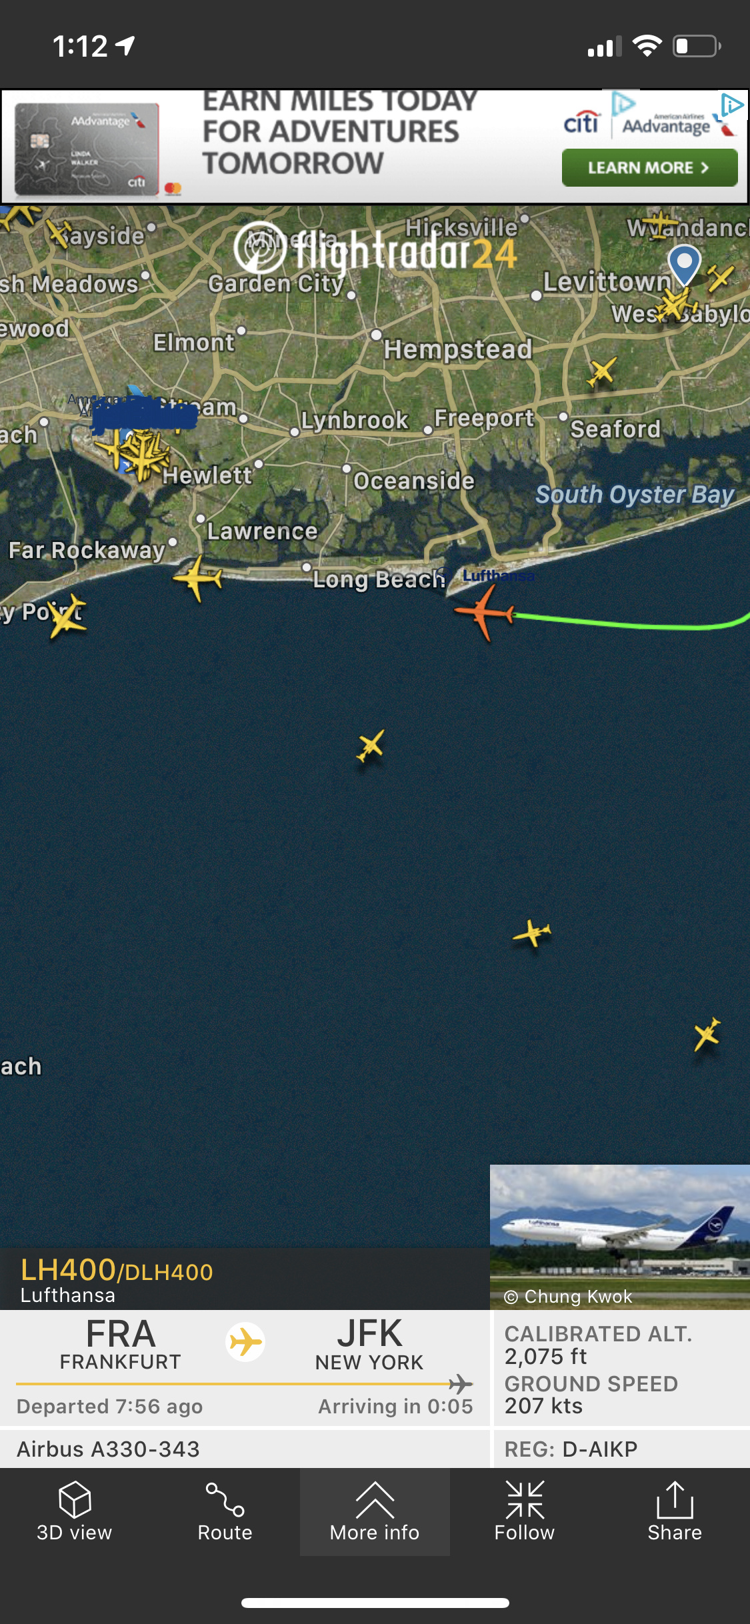Screen dimensions: 750x1624
Task: Toggle Follow for this aircraft
Action: [525, 1511]
